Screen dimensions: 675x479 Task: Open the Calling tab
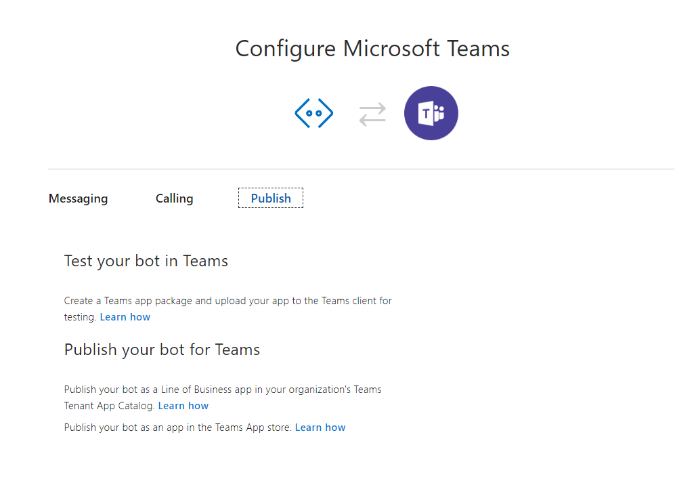[x=175, y=198]
